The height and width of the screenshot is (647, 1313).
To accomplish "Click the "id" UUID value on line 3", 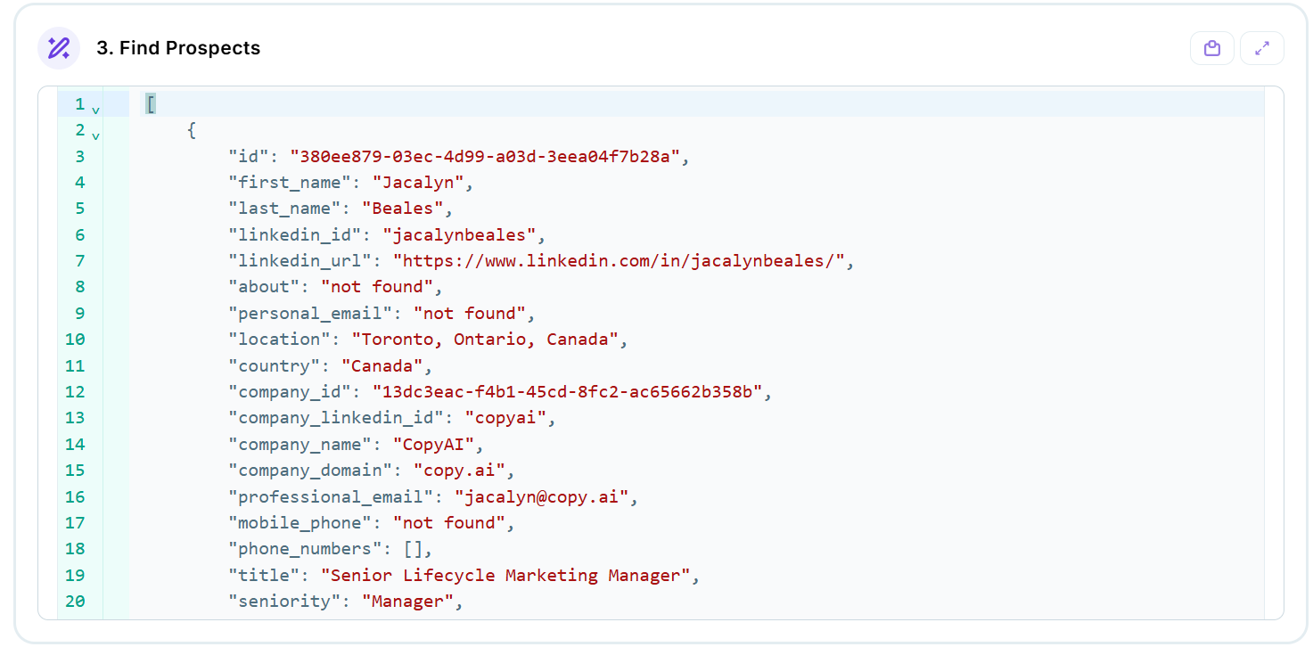I will [485, 157].
